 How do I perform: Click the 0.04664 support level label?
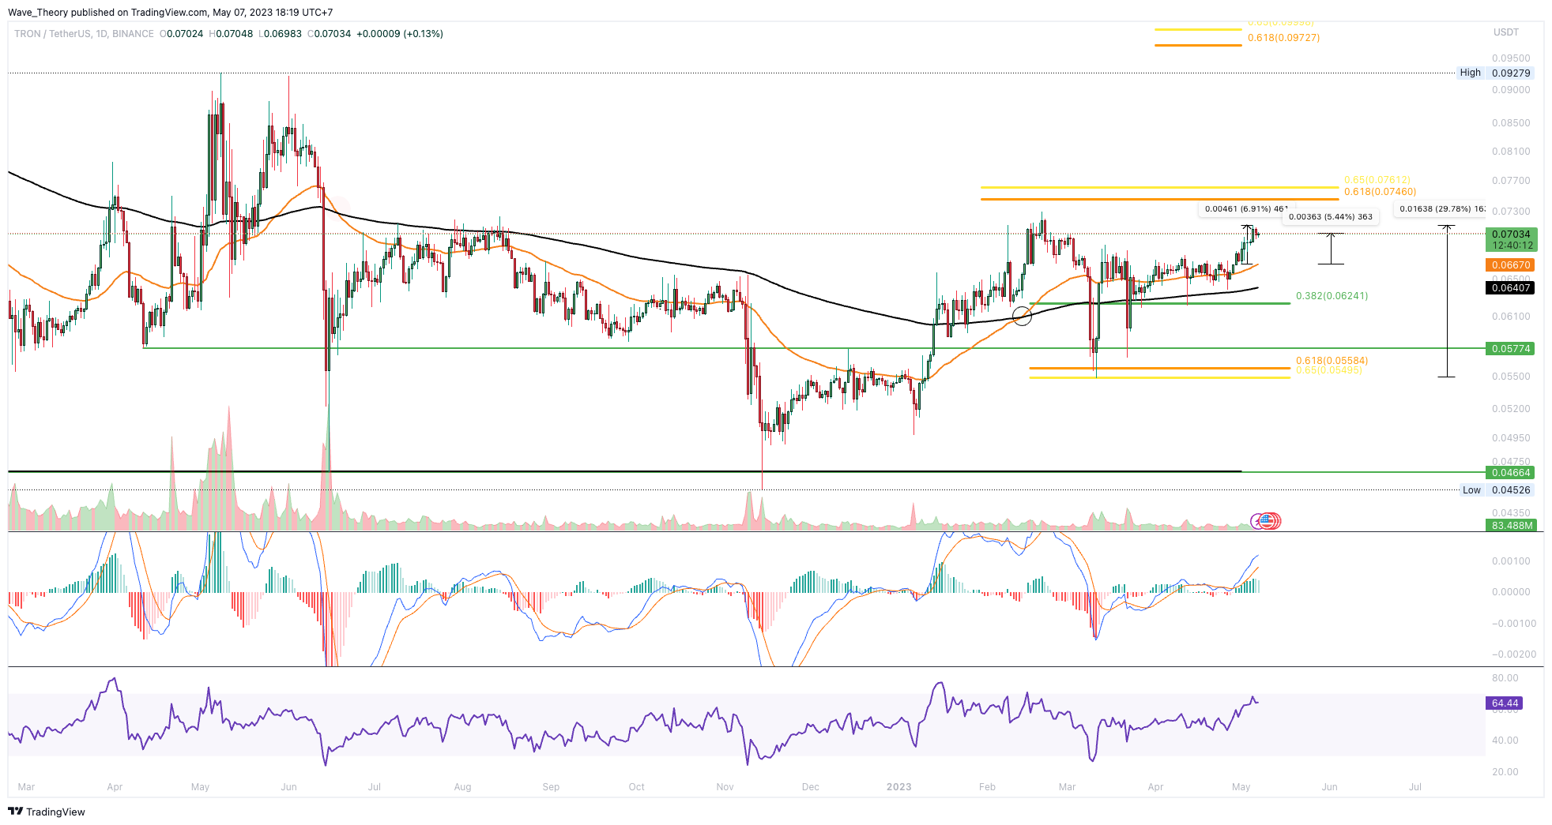point(1510,473)
